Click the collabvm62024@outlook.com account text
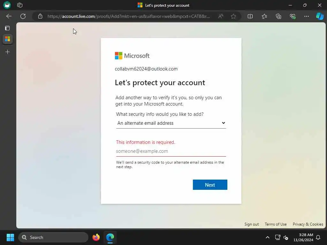Image resolution: width=327 pixels, height=245 pixels. (x=146, y=69)
